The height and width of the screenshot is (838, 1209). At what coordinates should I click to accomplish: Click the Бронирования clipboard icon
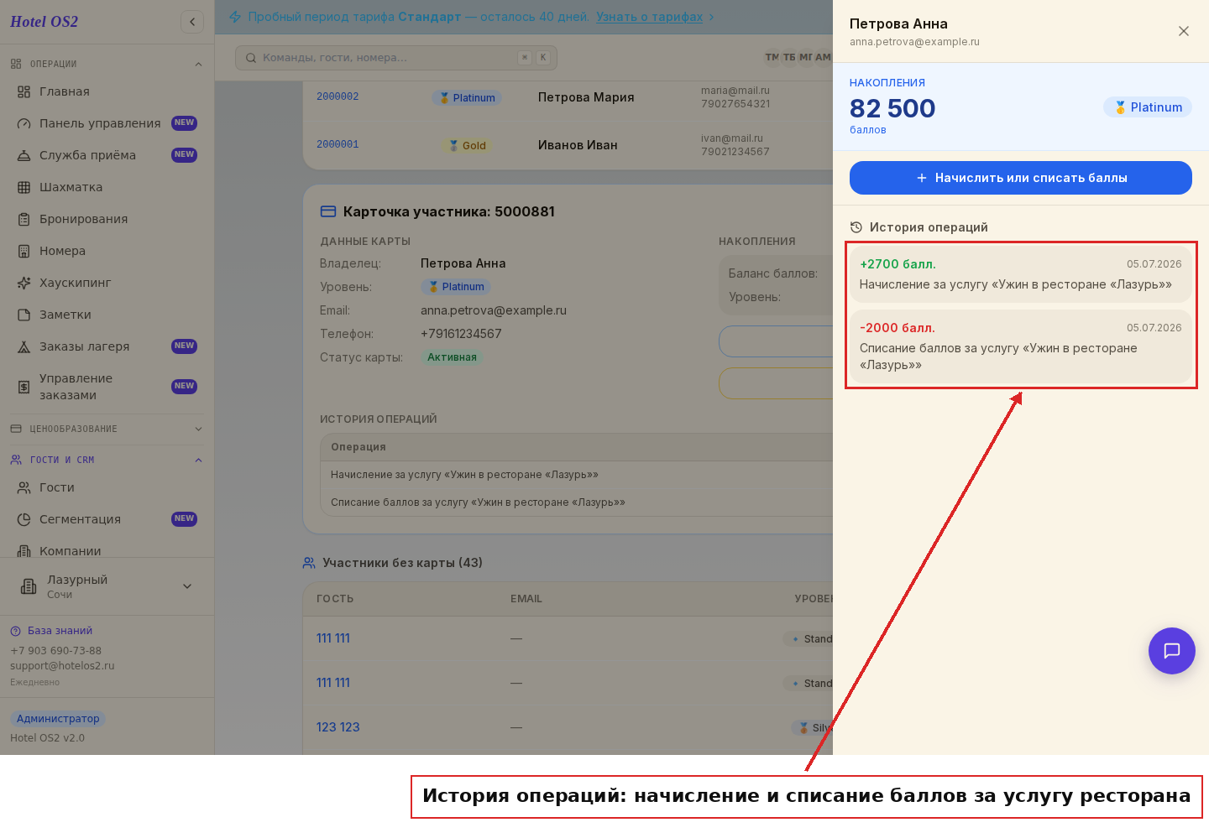[24, 219]
